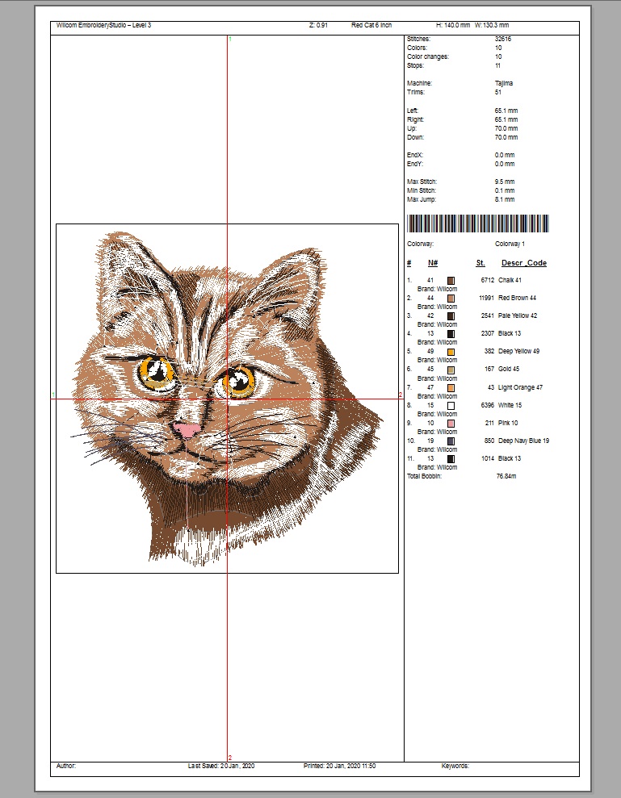621x798 pixels.
Task: Click the Colorway 1 value text
Action: point(510,243)
